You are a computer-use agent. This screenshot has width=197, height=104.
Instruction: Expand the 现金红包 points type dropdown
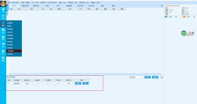click(136, 77)
